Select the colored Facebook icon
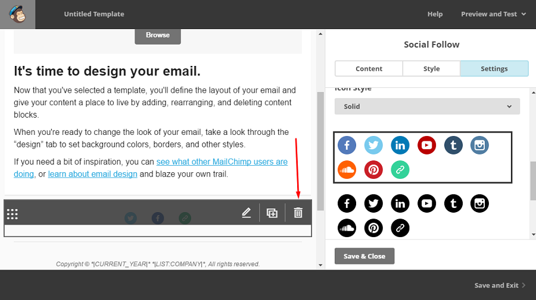Screen dimensions: 536x300 347,145
